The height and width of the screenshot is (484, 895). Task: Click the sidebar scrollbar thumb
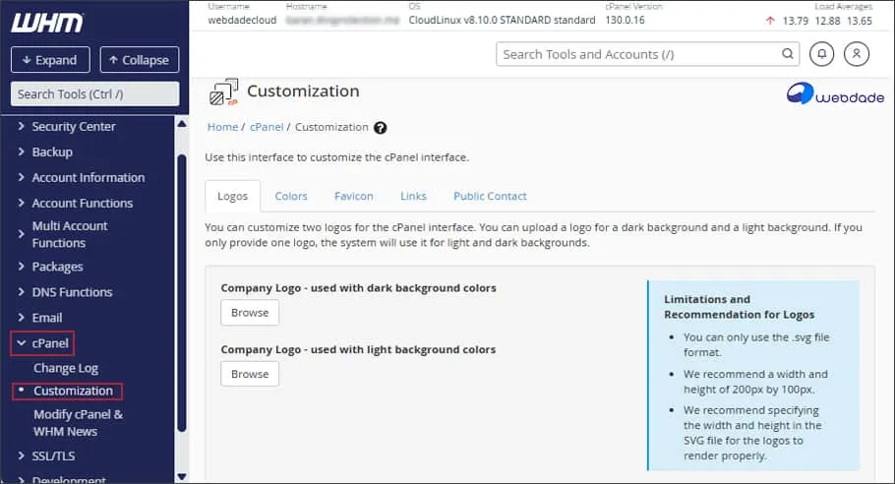click(182, 293)
